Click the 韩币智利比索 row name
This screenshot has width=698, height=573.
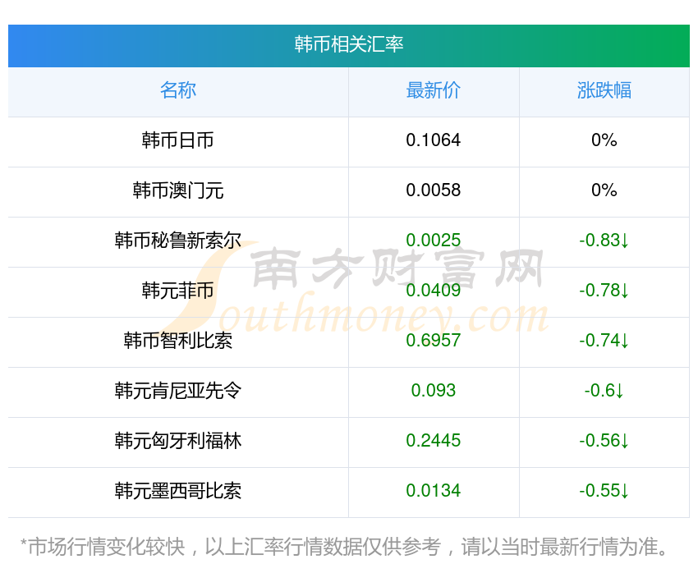tap(178, 341)
